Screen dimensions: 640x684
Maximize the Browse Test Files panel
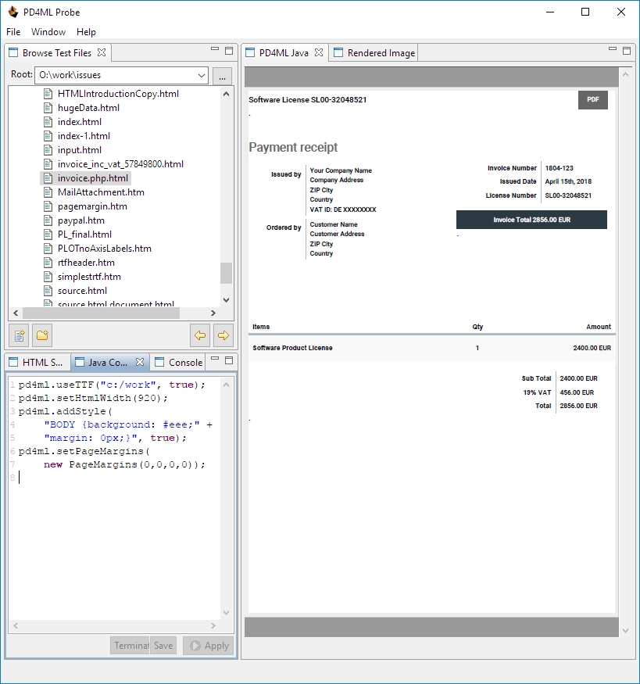(x=229, y=50)
